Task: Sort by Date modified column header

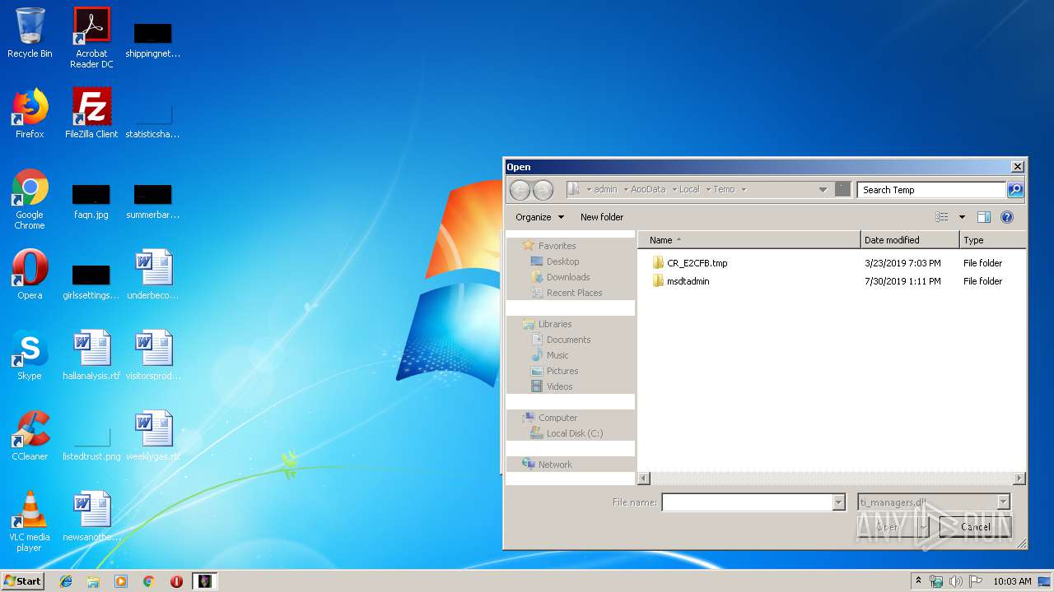Action: click(x=910, y=240)
